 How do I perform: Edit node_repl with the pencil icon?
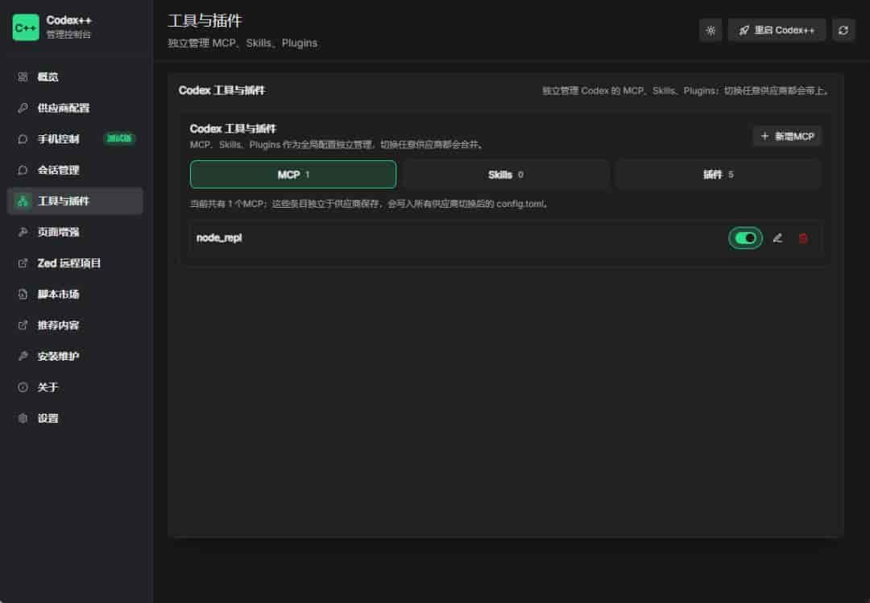point(777,238)
